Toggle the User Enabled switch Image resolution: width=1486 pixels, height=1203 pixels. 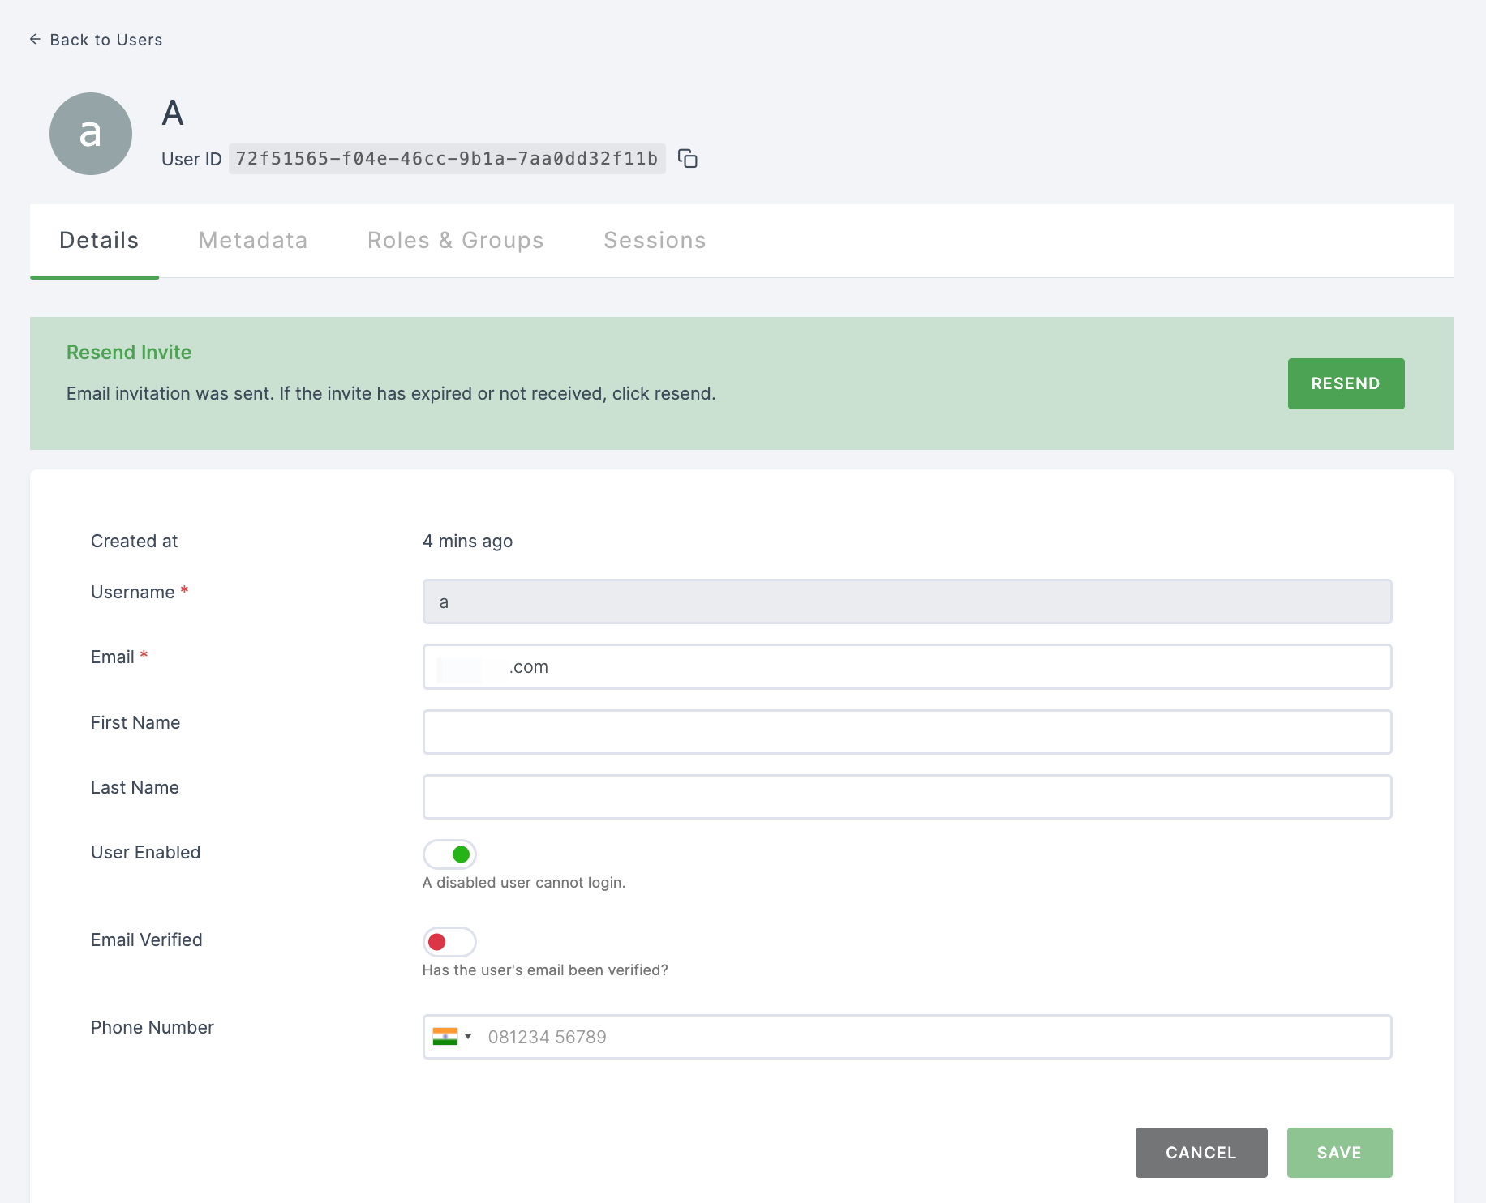click(x=449, y=854)
